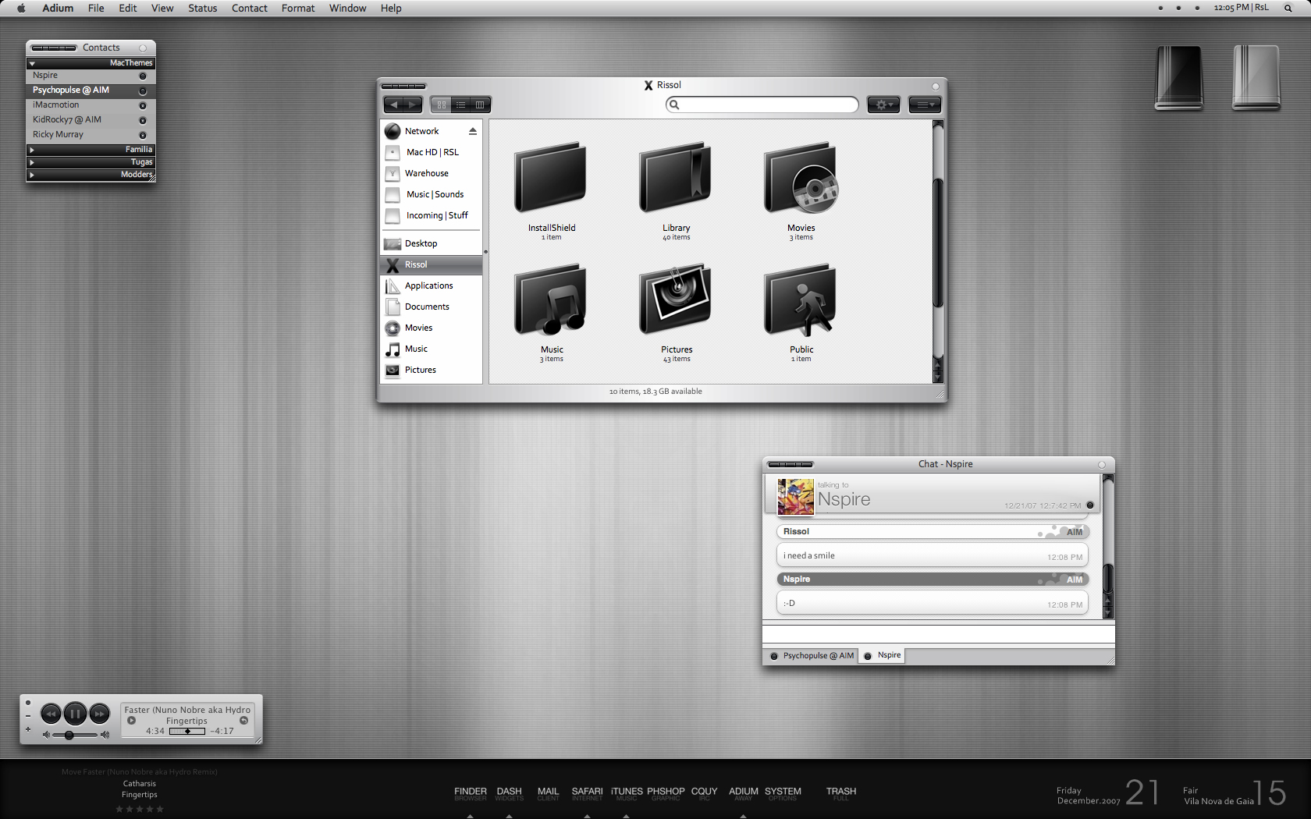The image size is (1311, 819).
Task: Expand the Familia contact group
Action: 32,150
